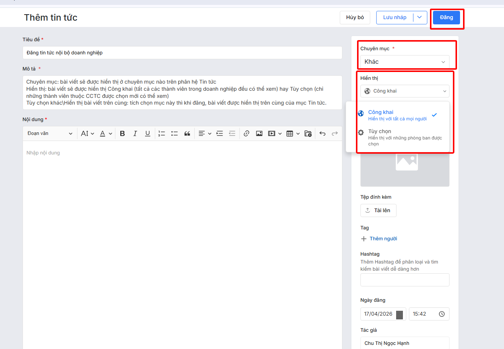
Task: Click the Đăng publish button
Action: click(x=446, y=18)
